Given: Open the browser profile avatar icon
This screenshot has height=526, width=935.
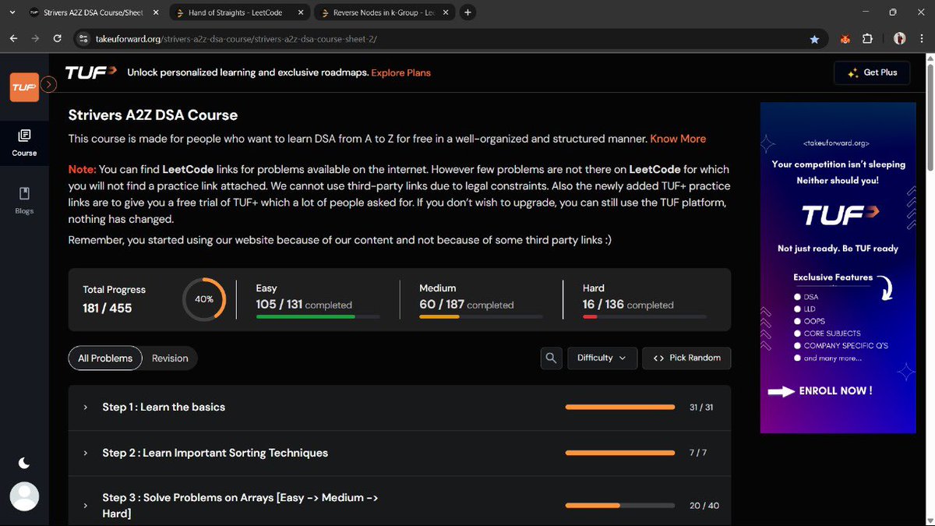Looking at the screenshot, I should [899, 38].
